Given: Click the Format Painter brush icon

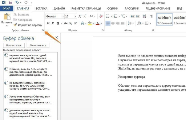Looking at the screenshot, I should [15, 25].
